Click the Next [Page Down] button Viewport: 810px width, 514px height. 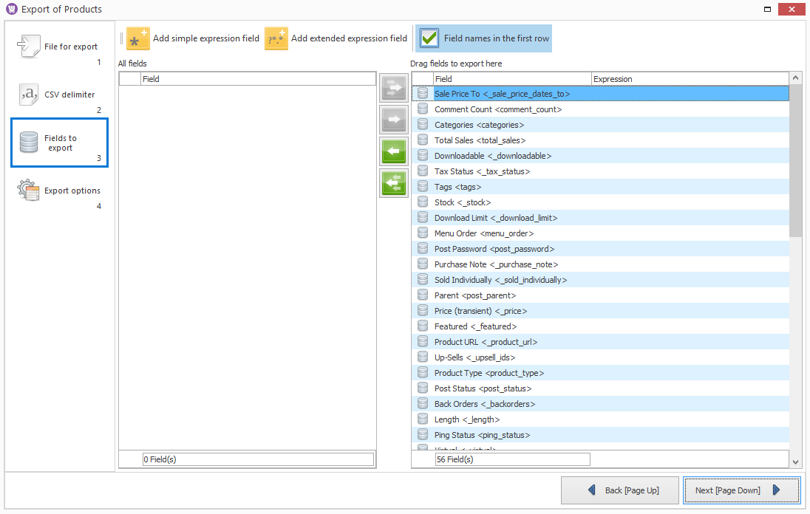(742, 490)
